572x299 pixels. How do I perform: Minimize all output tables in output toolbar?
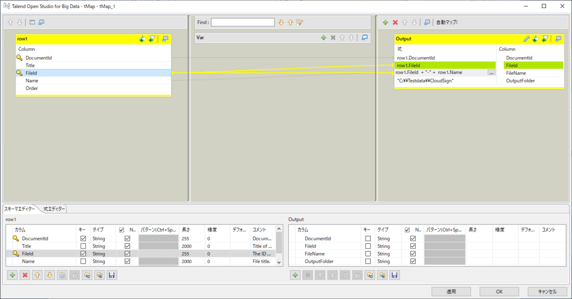click(x=427, y=22)
